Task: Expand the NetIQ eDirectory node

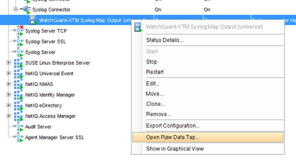Action: [x=9, y=106]
